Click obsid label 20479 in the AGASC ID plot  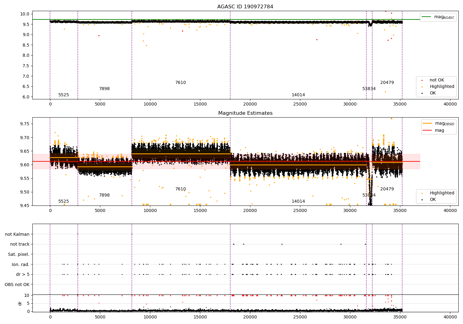pos(387,83)
